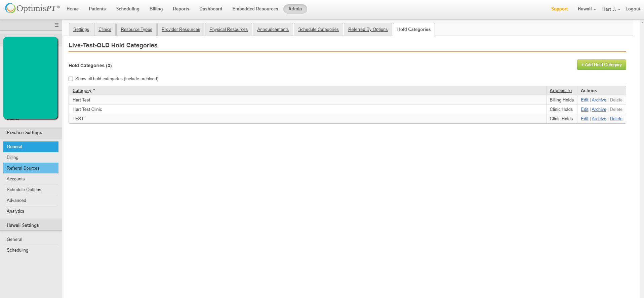The width and height of the screenshot is (644, 298).
Task: Collapse sidebar with hamburger menu icon
Action: 56,25
